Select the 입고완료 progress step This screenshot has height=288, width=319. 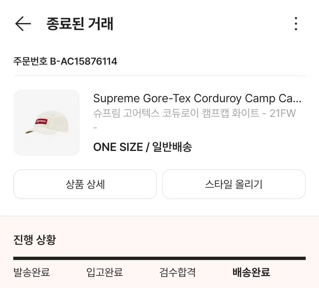coord(105,272)
